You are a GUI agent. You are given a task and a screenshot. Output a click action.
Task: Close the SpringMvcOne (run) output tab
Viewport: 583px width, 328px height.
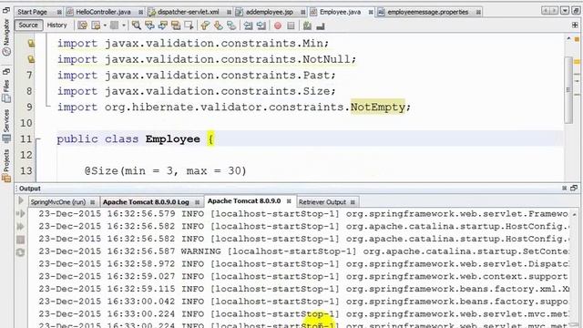[x=93, y=202]
